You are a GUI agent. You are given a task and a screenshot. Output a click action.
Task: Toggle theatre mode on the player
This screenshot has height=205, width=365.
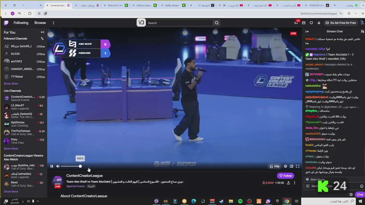pyautogui.click(x=291, y=166)
